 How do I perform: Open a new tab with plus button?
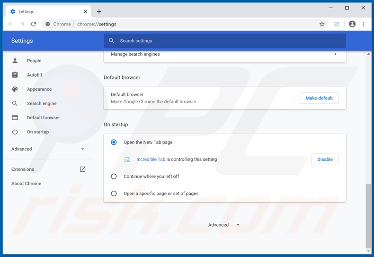pyautogui.click(x=99, y=11)
